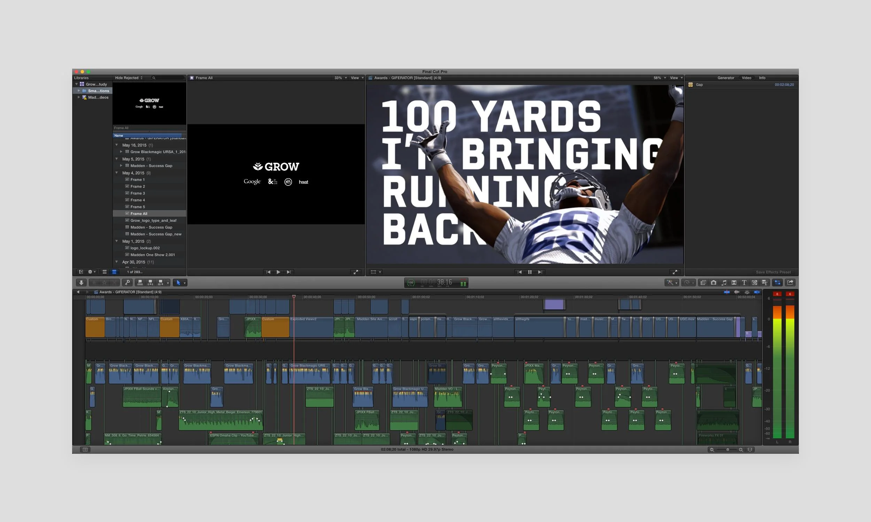Image resolution: width=871 pixels, height=522 pixels.
Task: Click the zoom out magnifier icon
Action: coord(712,450)
